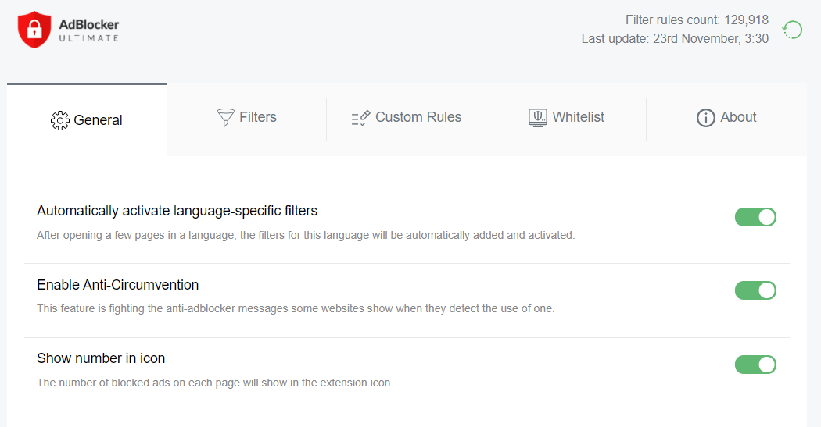
Task: Turn off the Enable Anti-Circumvention switch
Action: [755, 290]
